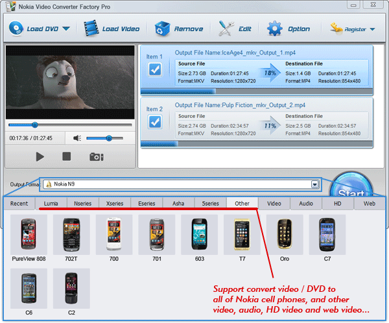Open the Output Format dropdown arrow
This screenshot has height=323, width=389.
pos(315,184)
